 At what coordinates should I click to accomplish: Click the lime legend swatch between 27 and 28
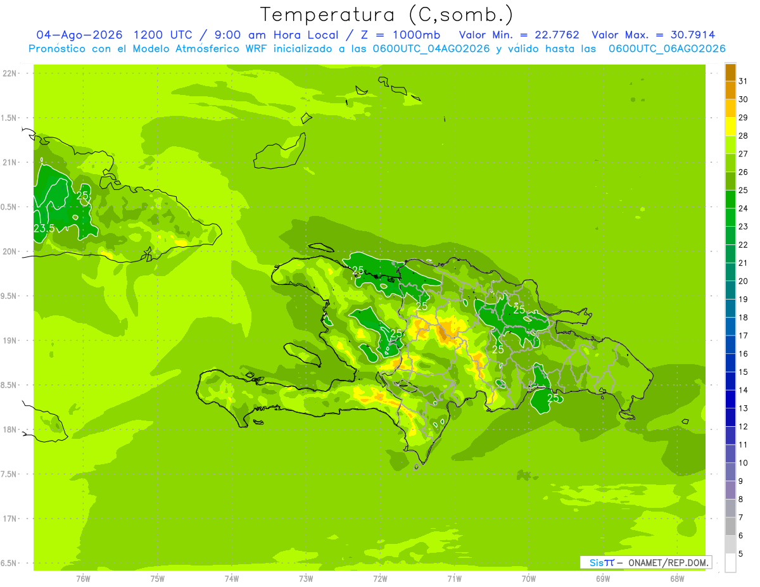coord(730,144)
